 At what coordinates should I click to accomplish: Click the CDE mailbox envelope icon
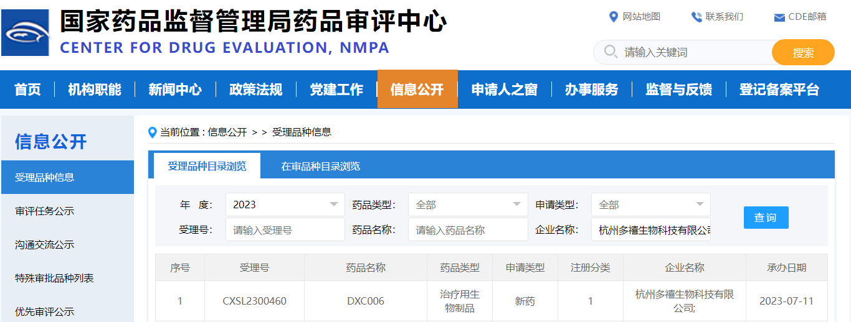779,17
